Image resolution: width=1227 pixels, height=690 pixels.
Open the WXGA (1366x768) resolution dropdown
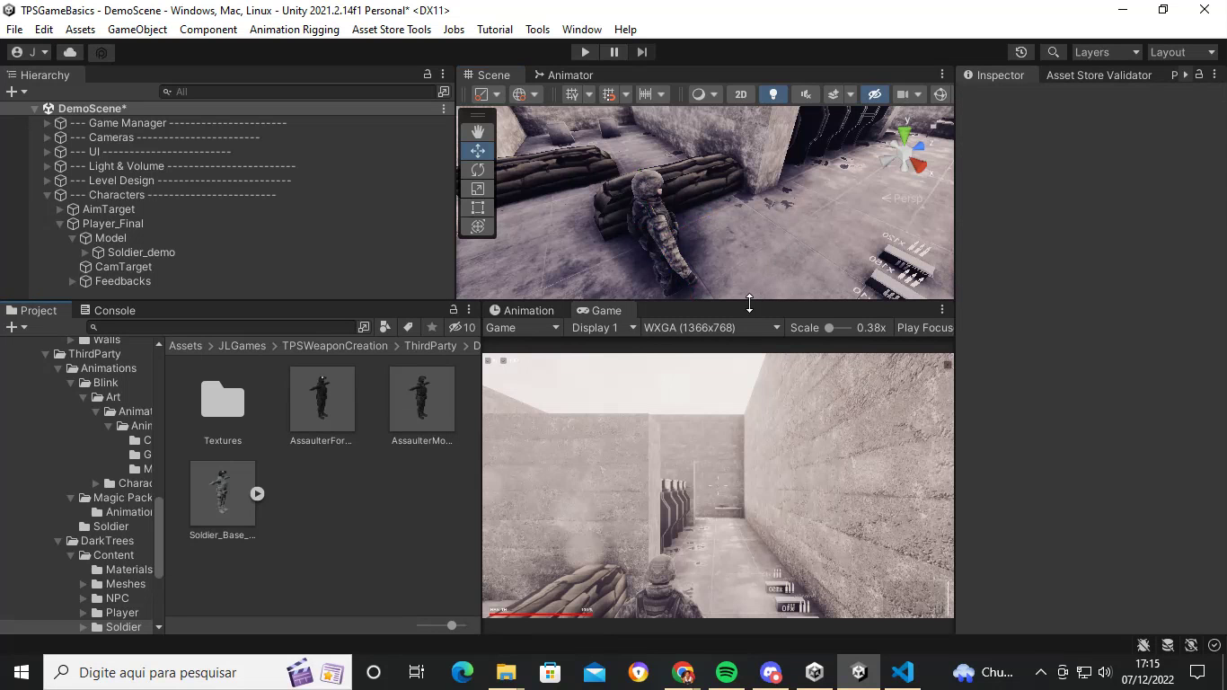point(711,327)
